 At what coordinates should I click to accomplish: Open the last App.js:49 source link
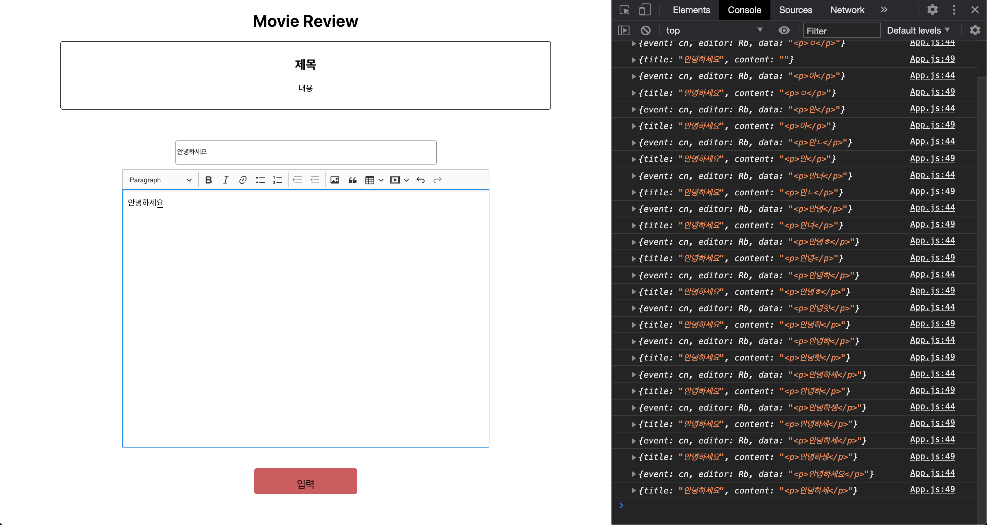point(932,489)
